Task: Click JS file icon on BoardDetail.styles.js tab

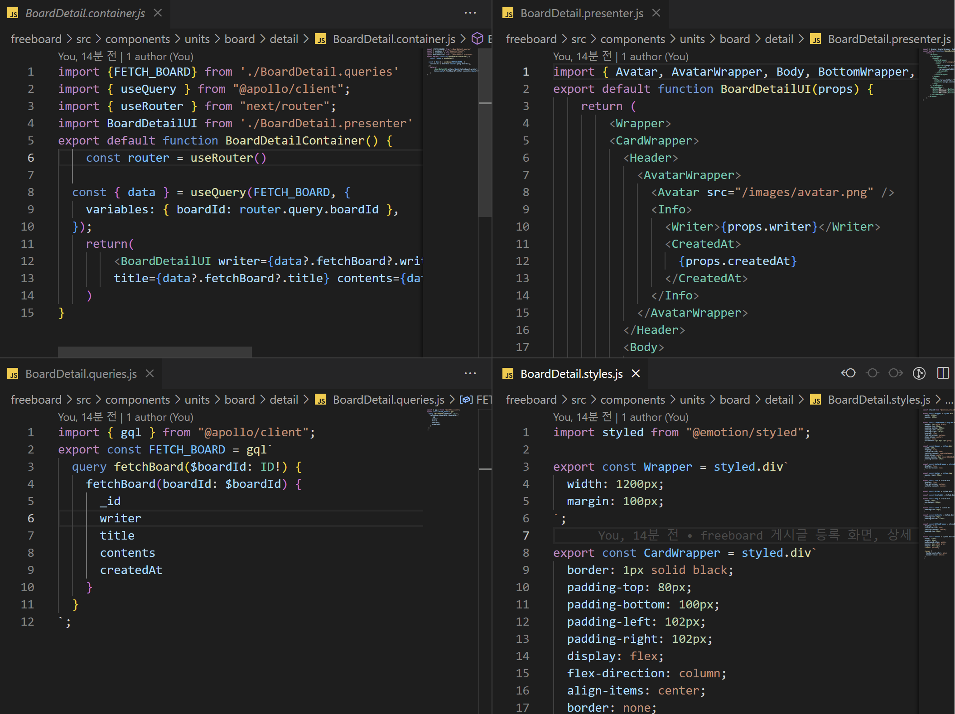Action: [508, 374]
